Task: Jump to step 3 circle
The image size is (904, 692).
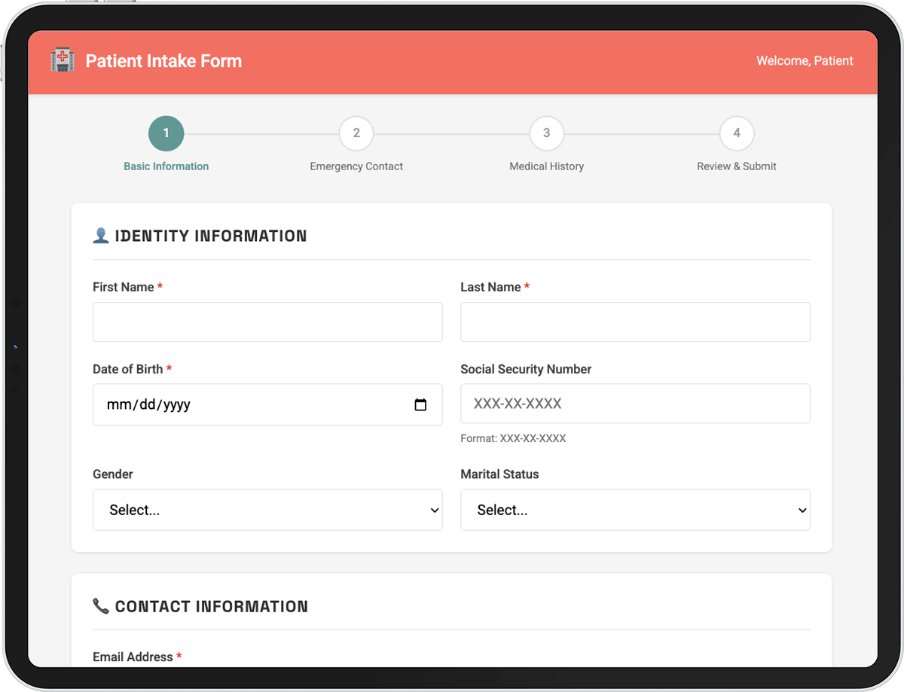Action: pyautogui.click(x=547, y=134)
